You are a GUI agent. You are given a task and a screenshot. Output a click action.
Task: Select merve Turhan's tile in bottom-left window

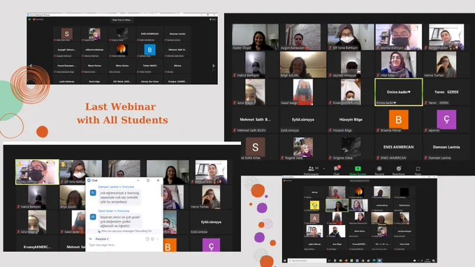click(211, 197)
